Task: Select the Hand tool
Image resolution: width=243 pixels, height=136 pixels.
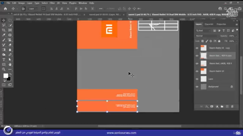Action: (x=10, y=65)
